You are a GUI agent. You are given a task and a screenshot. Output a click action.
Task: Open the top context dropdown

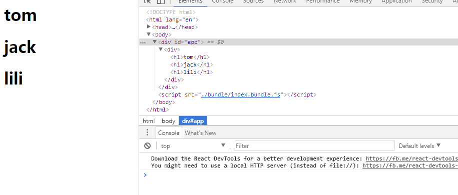click(x=193, y=145)
